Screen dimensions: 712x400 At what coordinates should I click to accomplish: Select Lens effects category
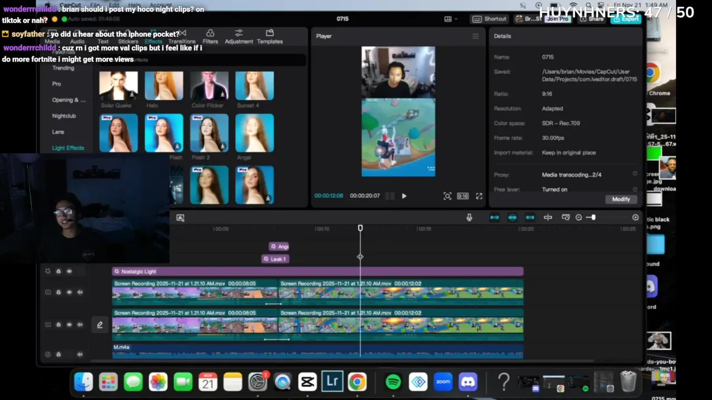tap(58, 132)
